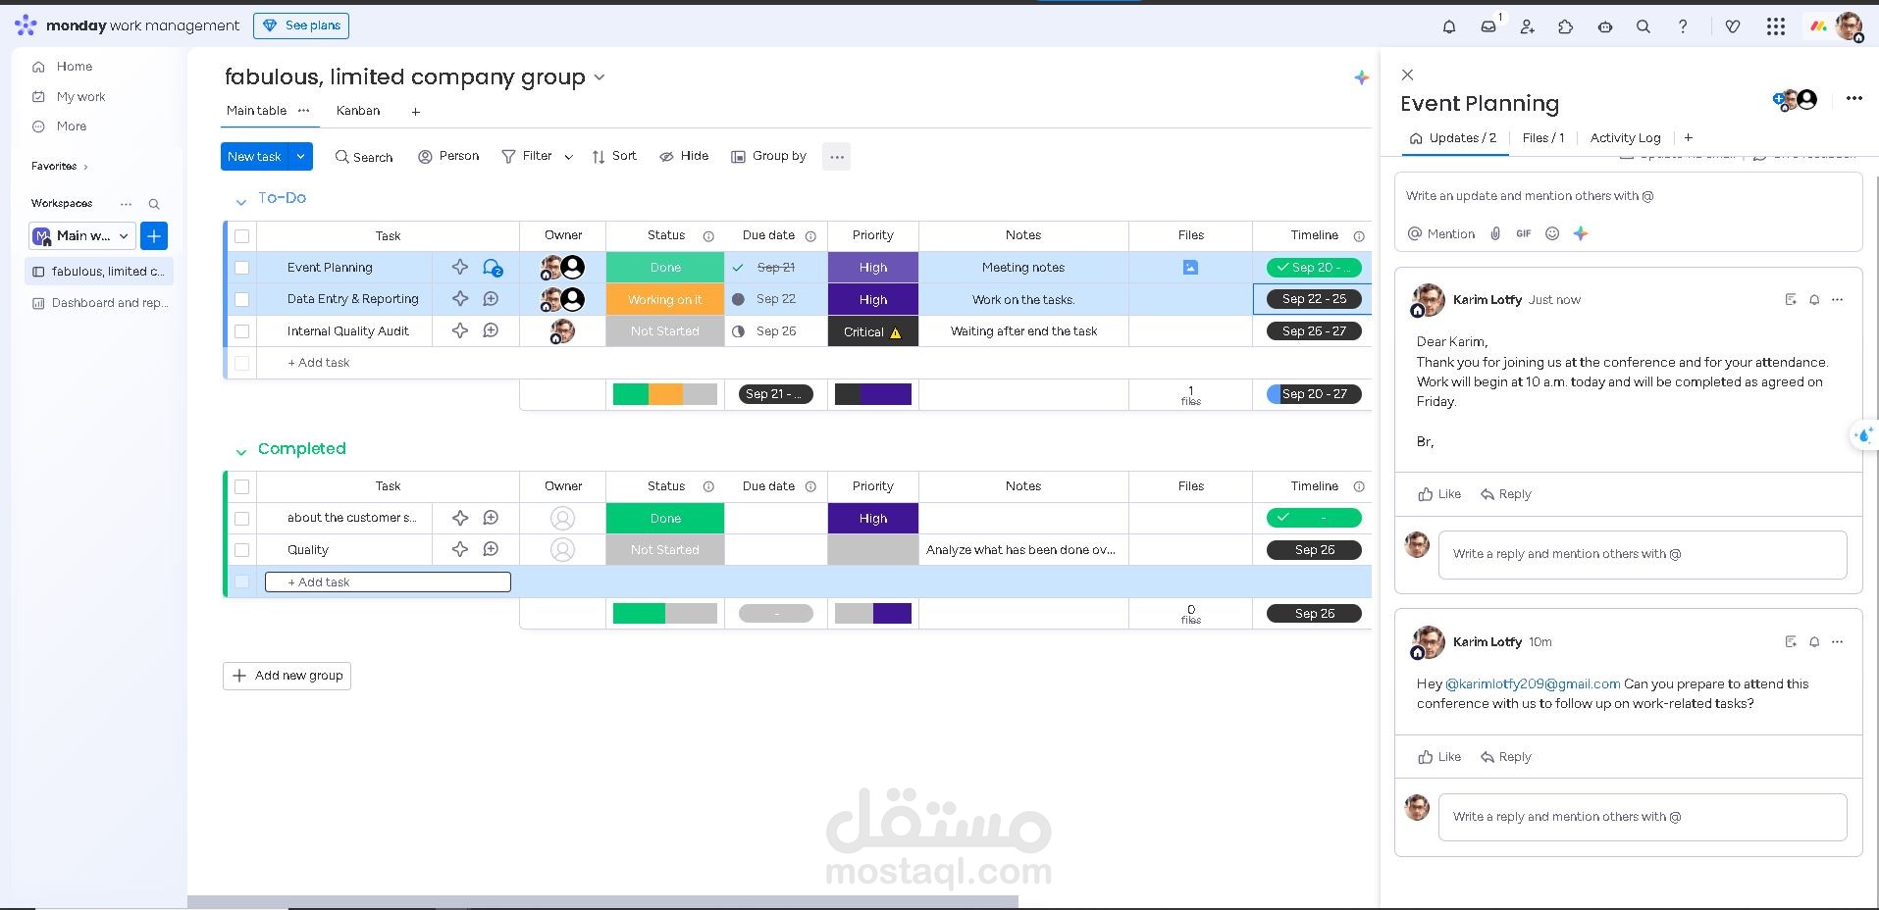The width and height of the screenshot is (1879, 910).
Task: Close the Event Planning panel
Action: (1408, 75)
